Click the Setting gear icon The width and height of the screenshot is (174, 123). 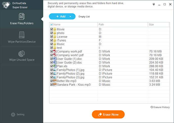(x=13, y=115)
